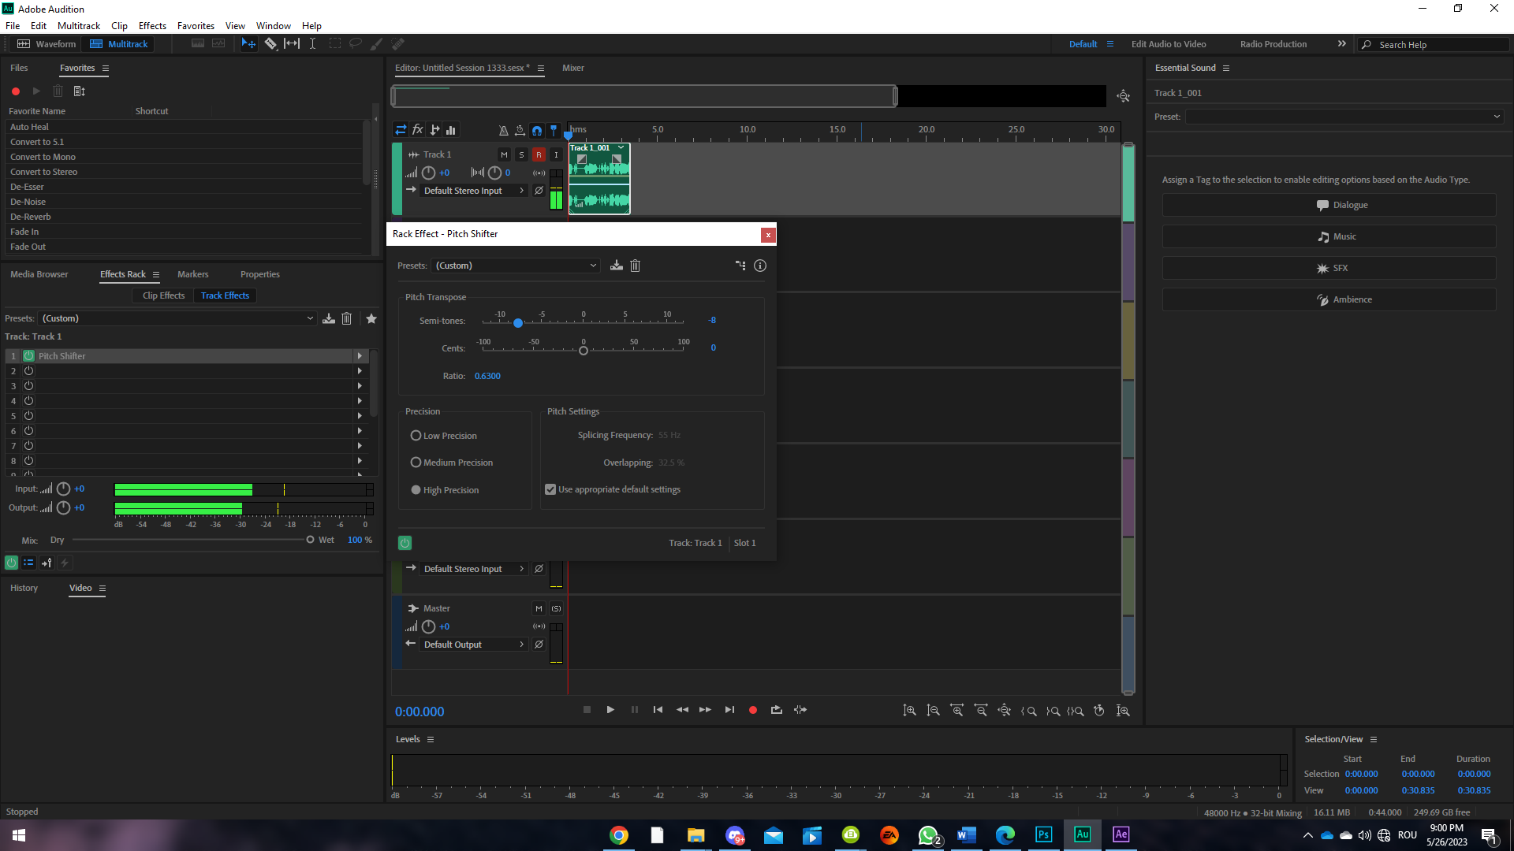The image size is (1514, 851).
Task: Select Low Precision radio button
Action: [416, 436]
